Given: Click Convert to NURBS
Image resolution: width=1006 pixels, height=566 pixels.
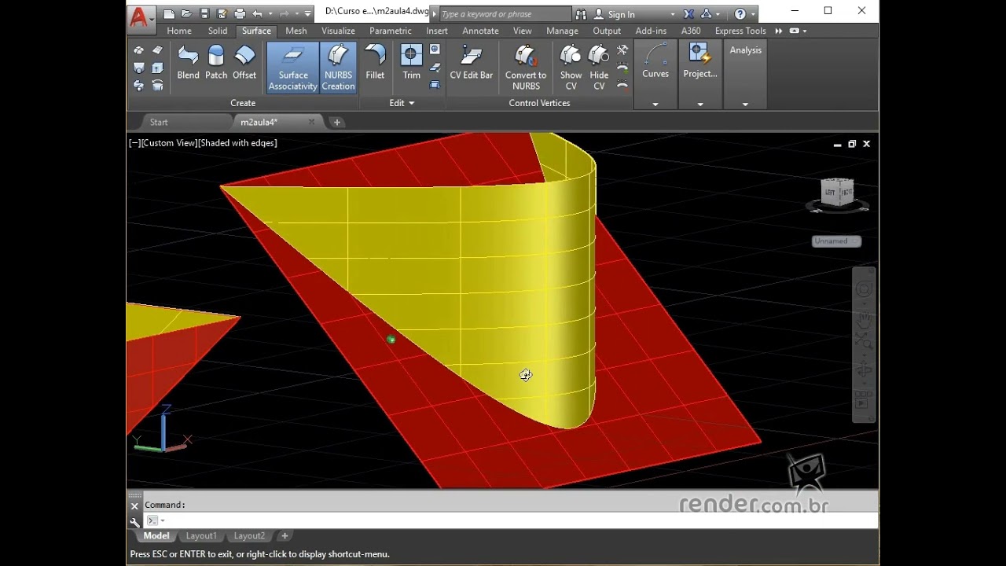Looking at the screenshot, I should click(526, 68).
